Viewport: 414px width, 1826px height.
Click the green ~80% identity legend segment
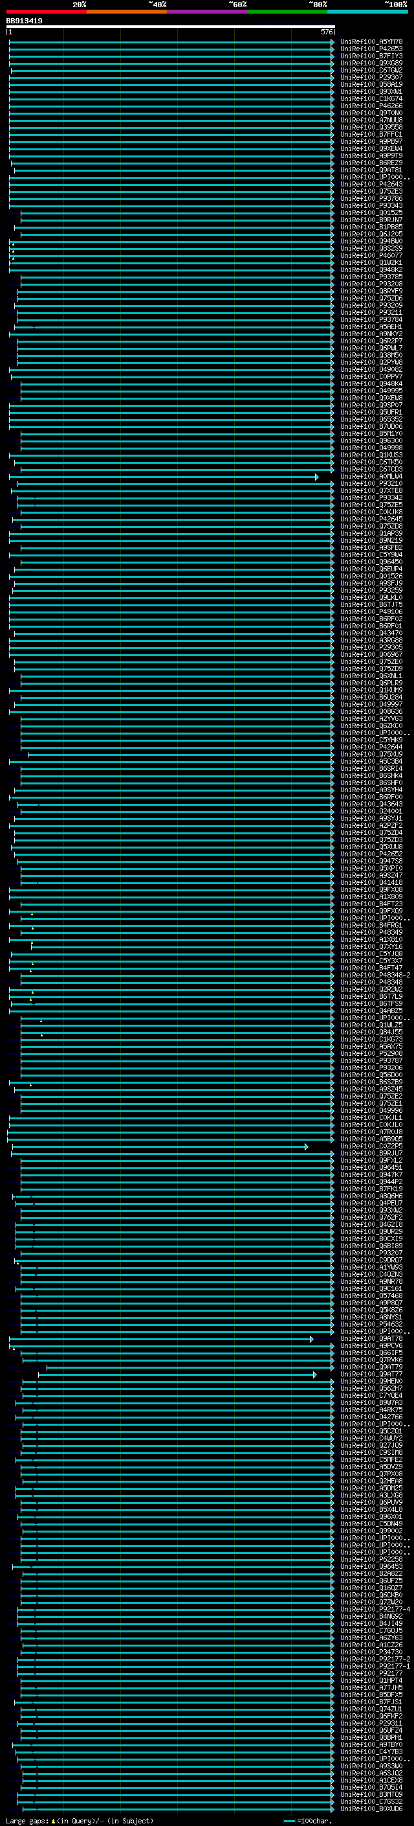(x=287, y=12)
